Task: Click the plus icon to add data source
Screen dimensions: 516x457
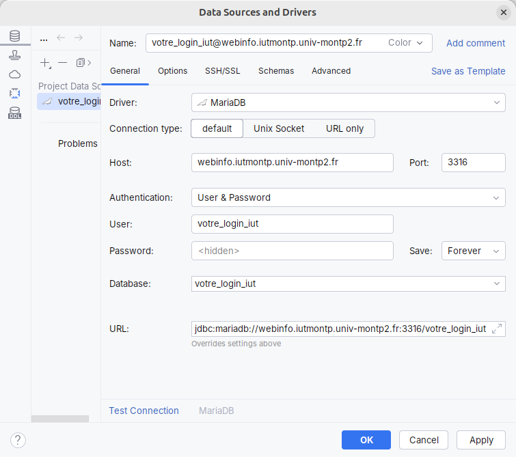Action: [45, 63]
